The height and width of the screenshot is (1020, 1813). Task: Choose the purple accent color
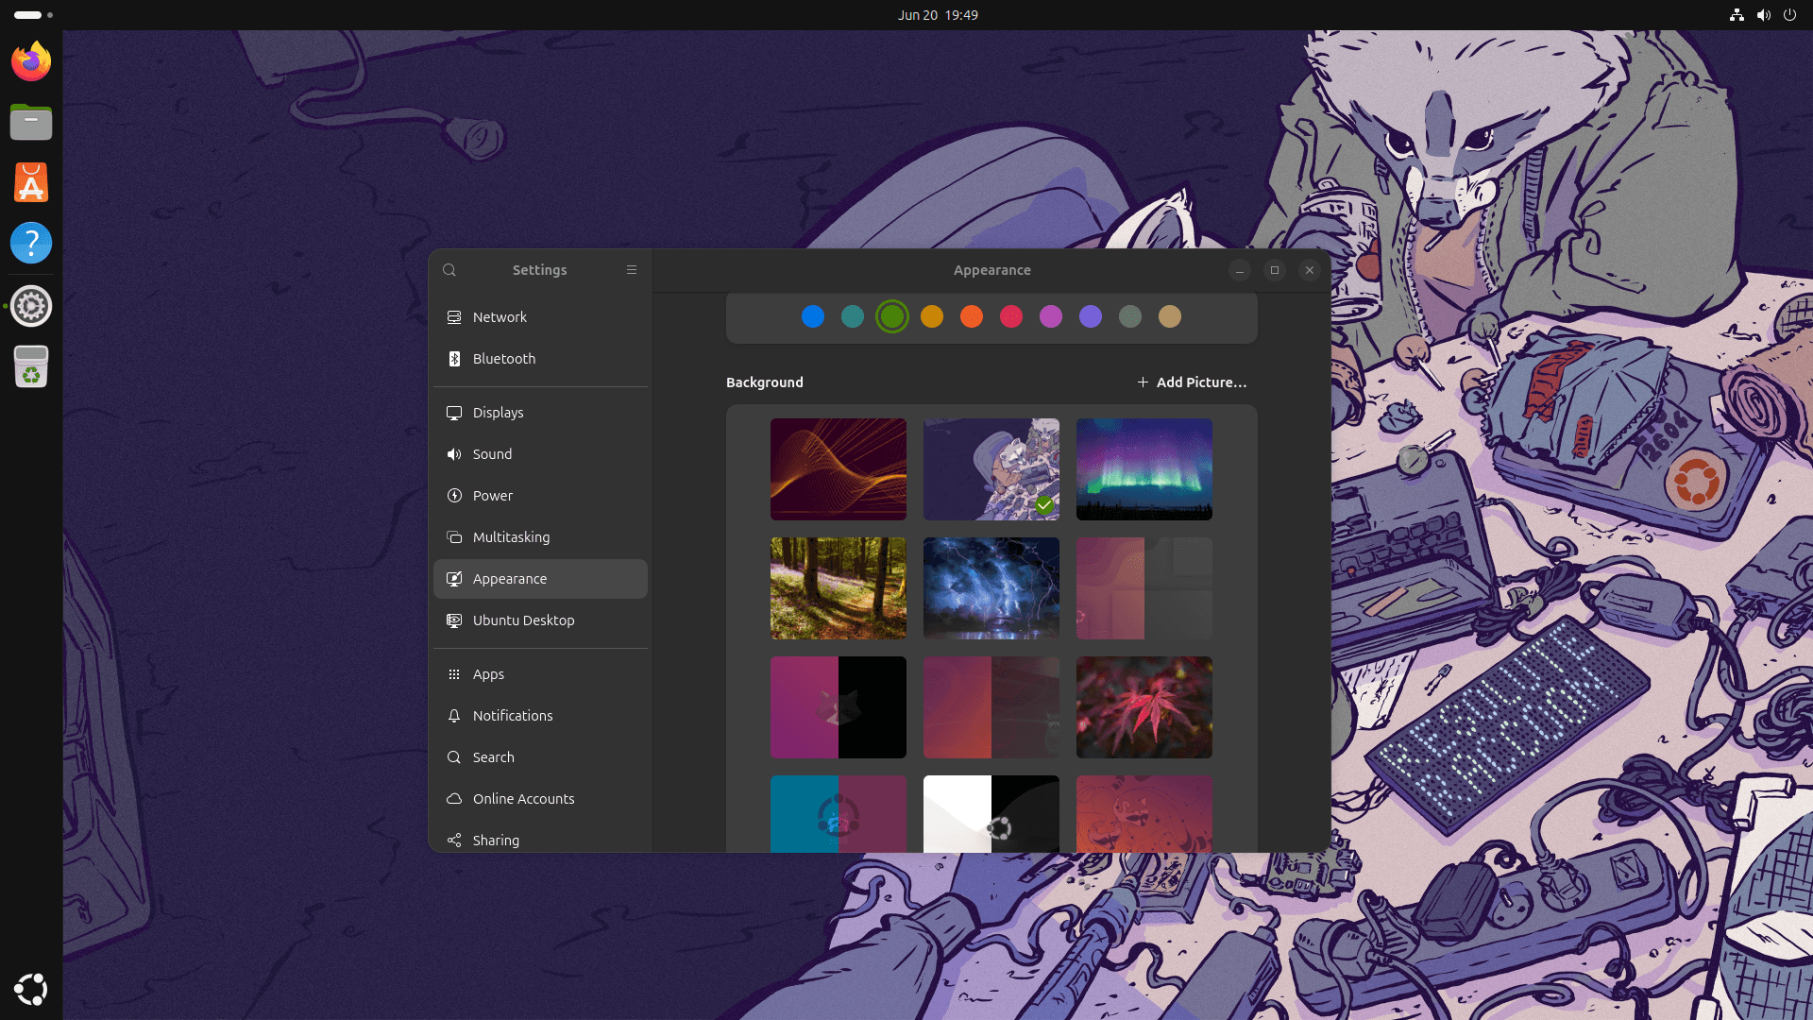(1091, 316)
